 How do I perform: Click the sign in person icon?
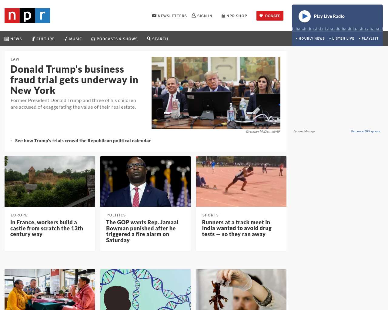click(194, 16)
